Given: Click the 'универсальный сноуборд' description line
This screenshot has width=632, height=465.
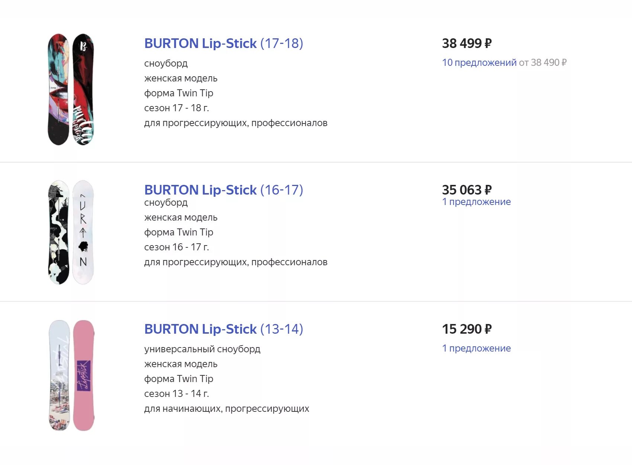Looking at the screenshot, I should click(x=202, y=349).
